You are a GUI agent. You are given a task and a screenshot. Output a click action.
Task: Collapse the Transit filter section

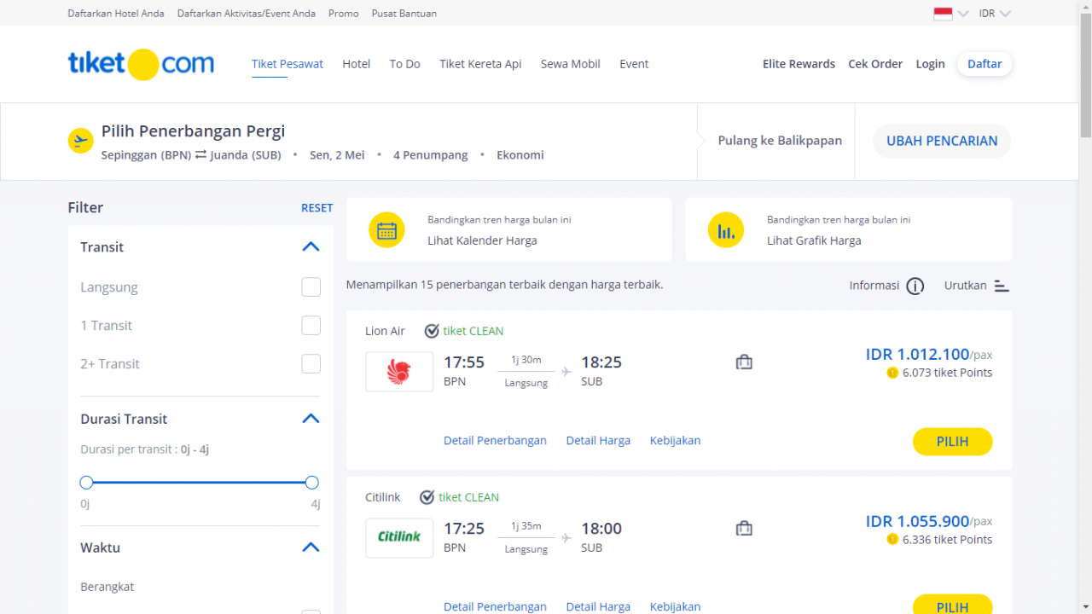tap(311, 247)
